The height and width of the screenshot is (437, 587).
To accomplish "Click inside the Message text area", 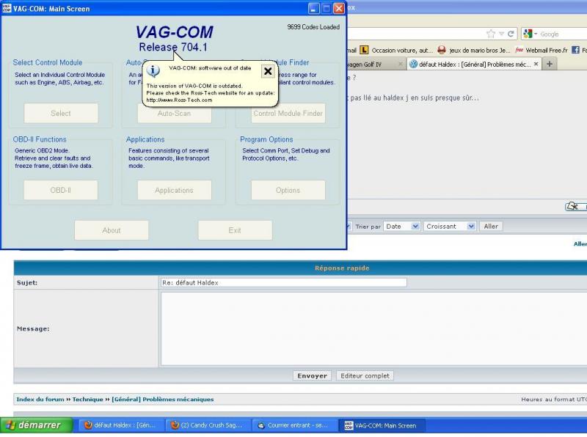I will 373,328.
